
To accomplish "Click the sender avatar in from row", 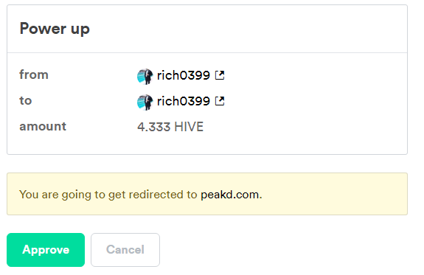I will tap(145, 77).
